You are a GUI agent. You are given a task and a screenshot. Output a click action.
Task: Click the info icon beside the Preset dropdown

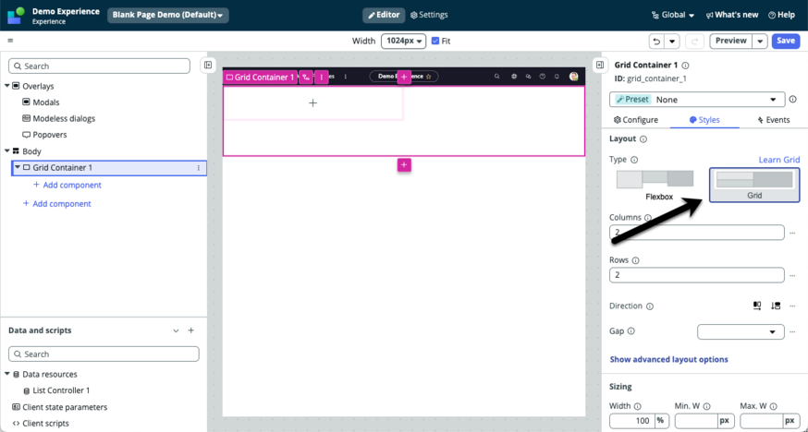(792, 100)
